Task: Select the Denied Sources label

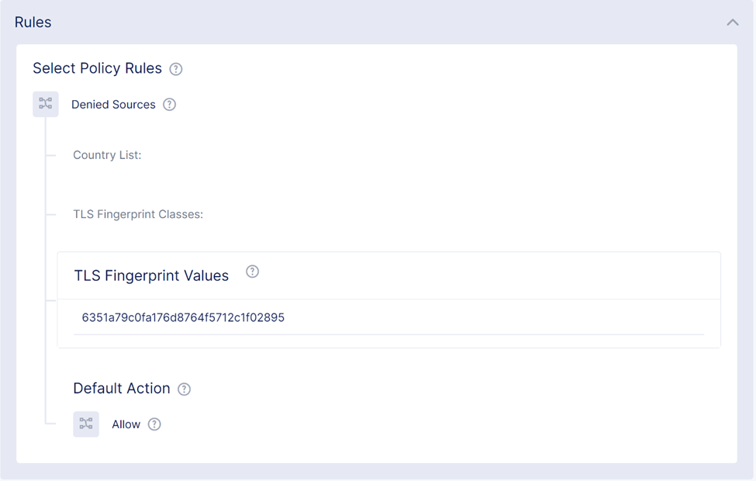Action: (113, 105)
